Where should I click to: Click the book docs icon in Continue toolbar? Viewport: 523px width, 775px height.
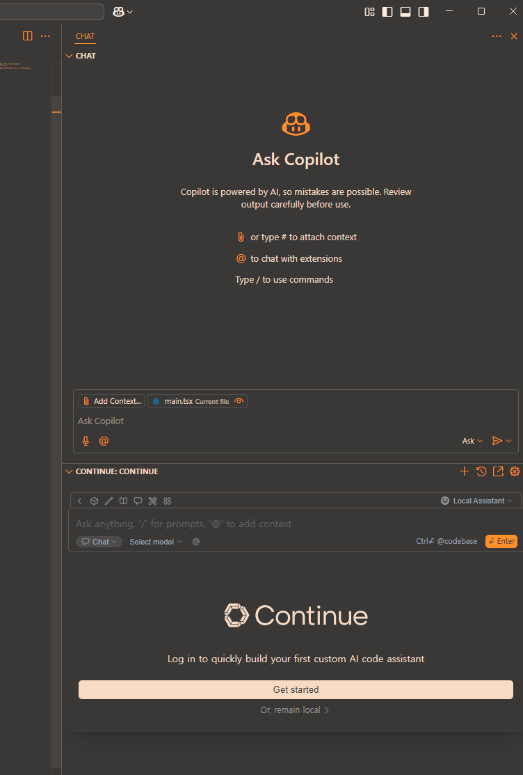[x=124, y=501]
